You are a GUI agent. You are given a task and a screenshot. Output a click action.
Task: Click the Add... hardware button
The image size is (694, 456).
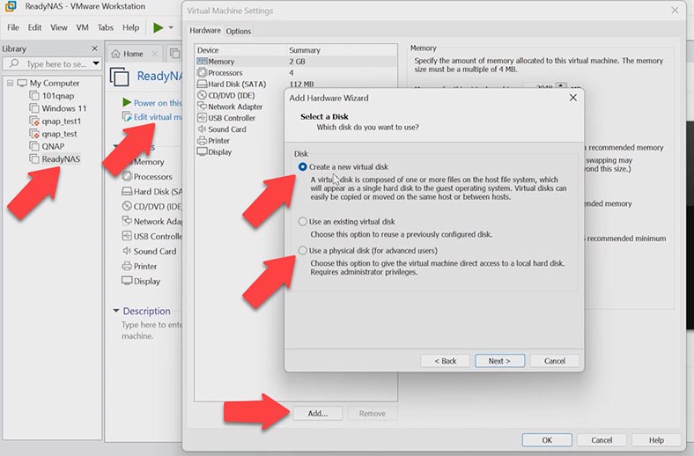(318, 414)
